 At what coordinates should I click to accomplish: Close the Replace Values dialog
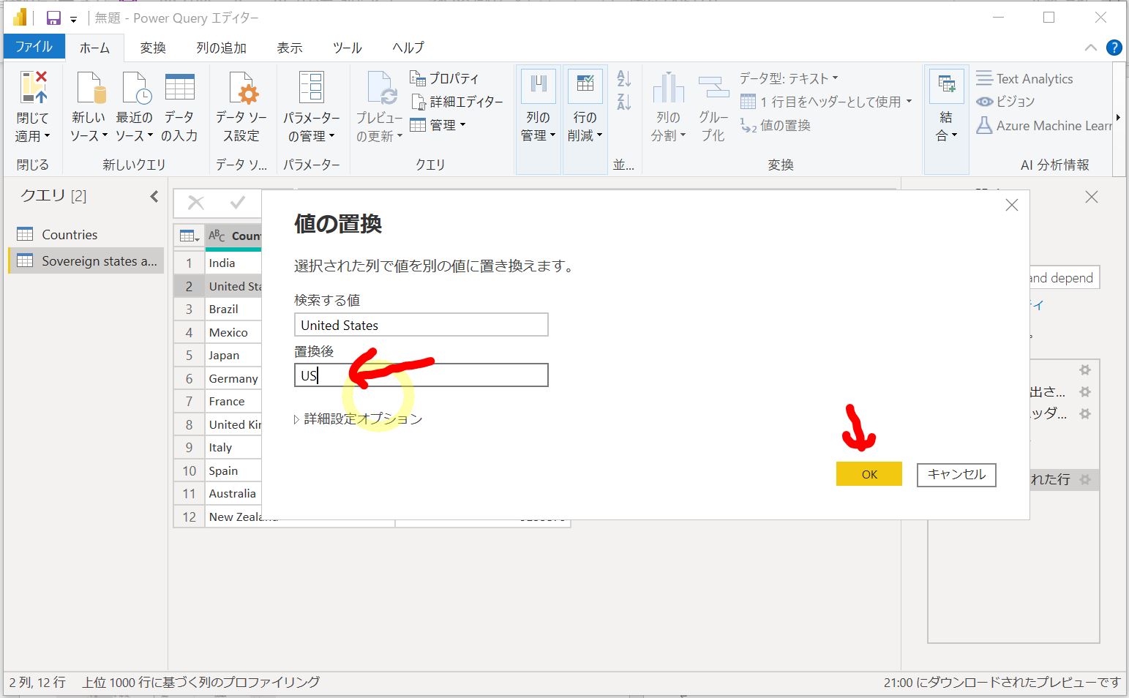point(1012,206)
